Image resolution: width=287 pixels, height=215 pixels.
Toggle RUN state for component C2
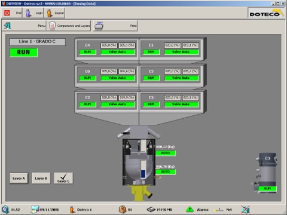pos(87,105)
